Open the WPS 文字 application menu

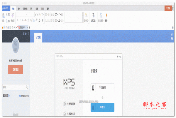(x=6, y=8)
